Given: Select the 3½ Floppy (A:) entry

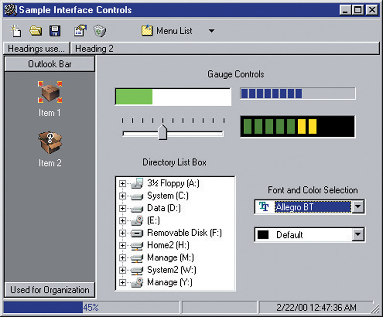Looking at the screenshot, I should (173, 183).
